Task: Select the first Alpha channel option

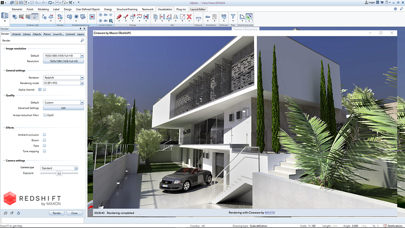Action: [40, 90]
